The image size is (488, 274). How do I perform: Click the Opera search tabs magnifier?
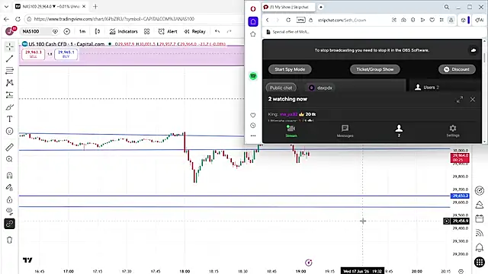(x=447, y=7)
